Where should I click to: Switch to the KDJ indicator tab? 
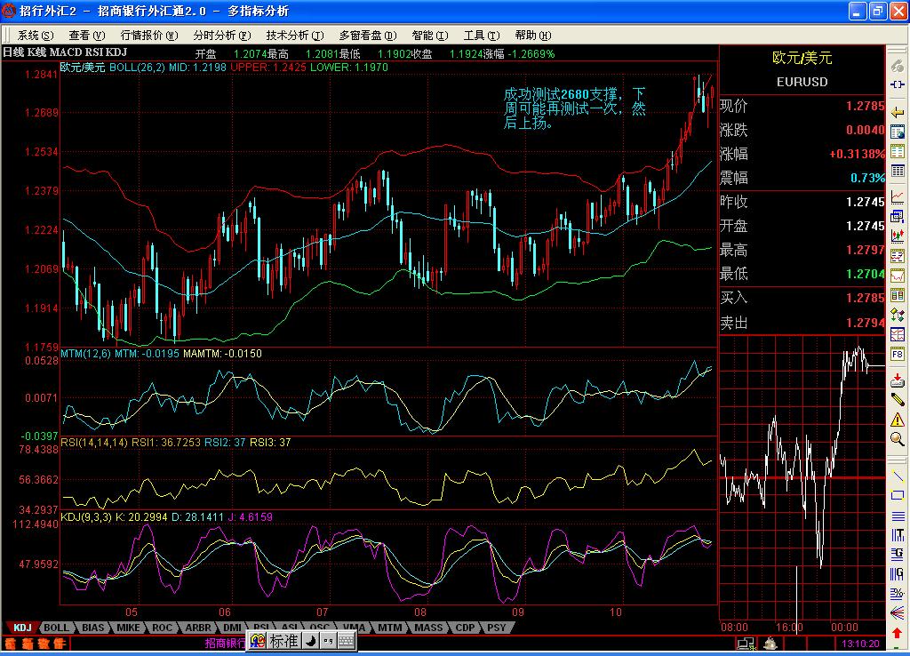(22, 628)
